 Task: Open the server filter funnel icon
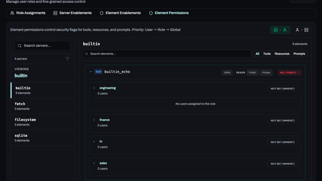67,59
